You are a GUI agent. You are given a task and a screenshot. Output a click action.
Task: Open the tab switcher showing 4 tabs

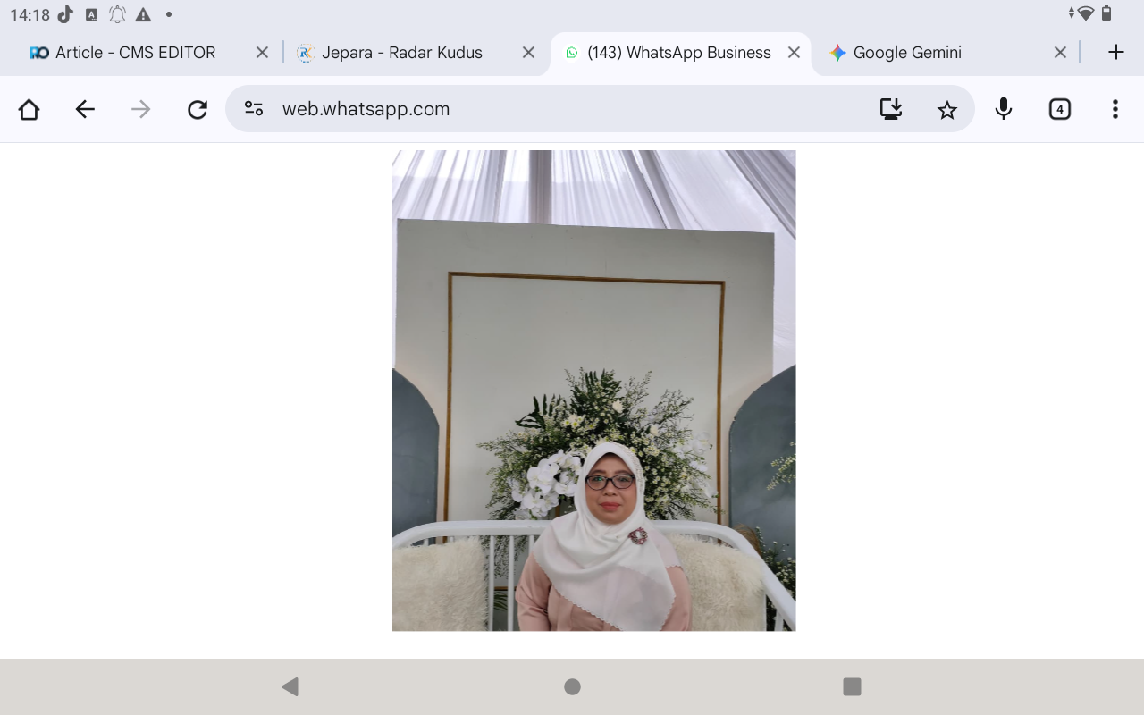click(x=1059, y=108)
